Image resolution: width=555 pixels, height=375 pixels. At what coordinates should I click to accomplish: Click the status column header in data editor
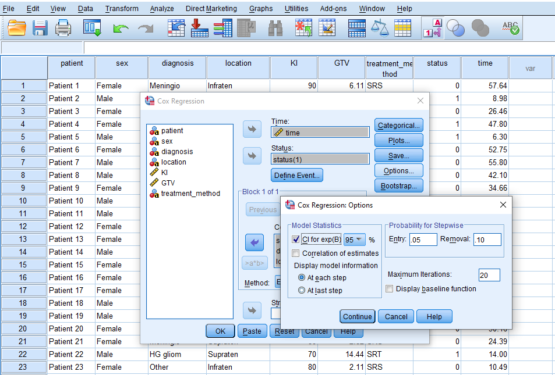coord(437,68)
